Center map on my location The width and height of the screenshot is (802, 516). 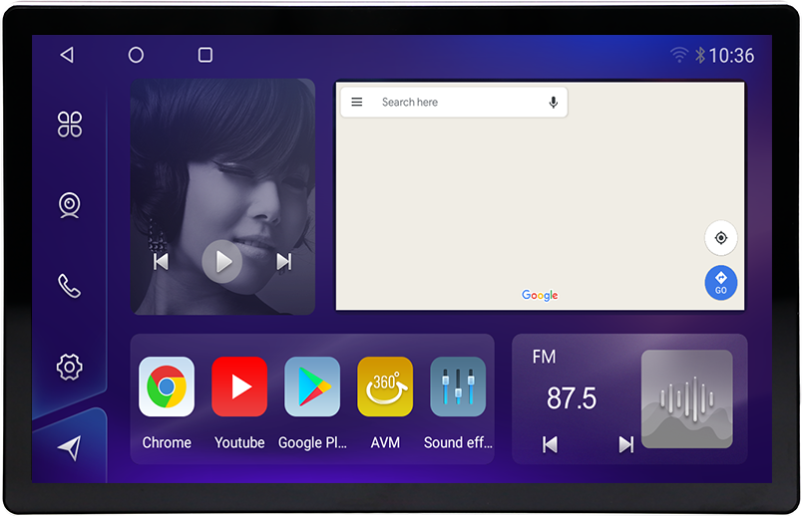pos(720,238)
